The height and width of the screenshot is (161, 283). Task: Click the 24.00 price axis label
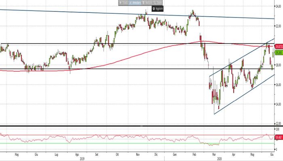pos(279,7)
